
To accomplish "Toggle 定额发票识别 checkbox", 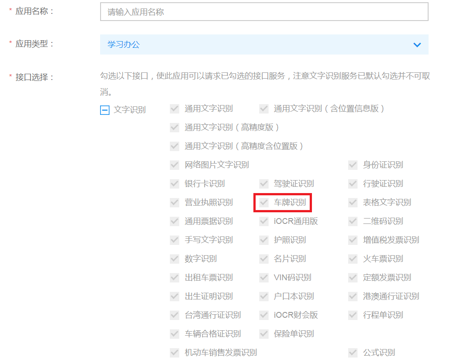I will click(353, 278).
